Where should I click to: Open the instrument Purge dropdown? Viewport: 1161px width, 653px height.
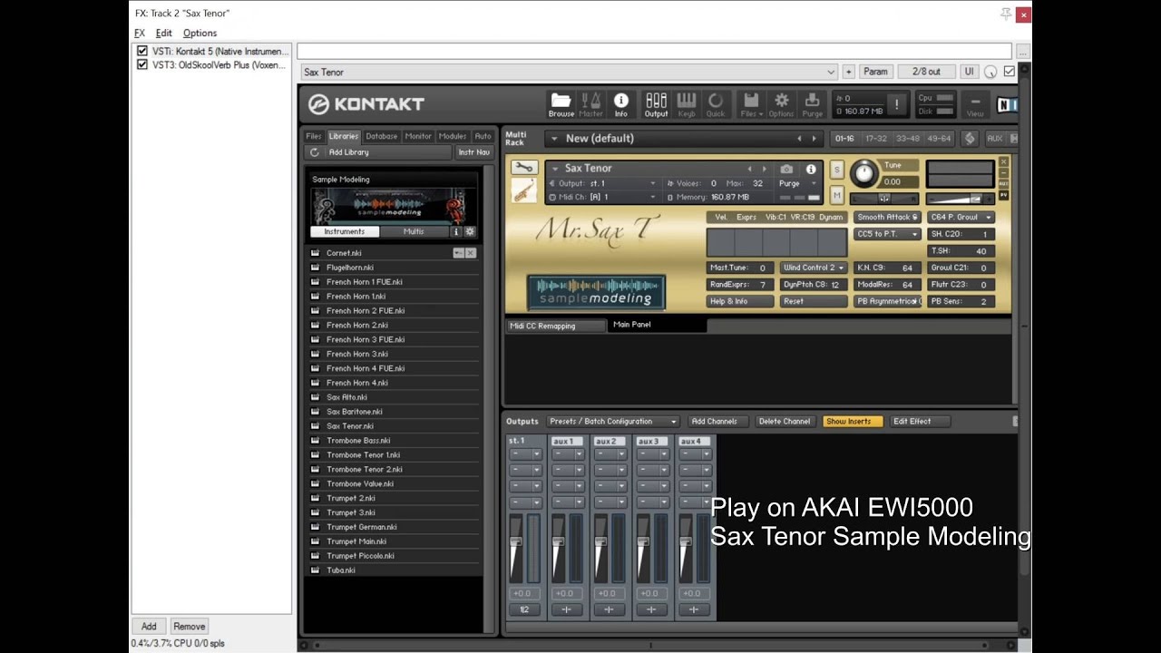797,183
